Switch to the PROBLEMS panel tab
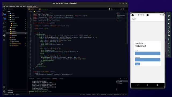Viewport: 172px width, 97px height. pos(32,79)
